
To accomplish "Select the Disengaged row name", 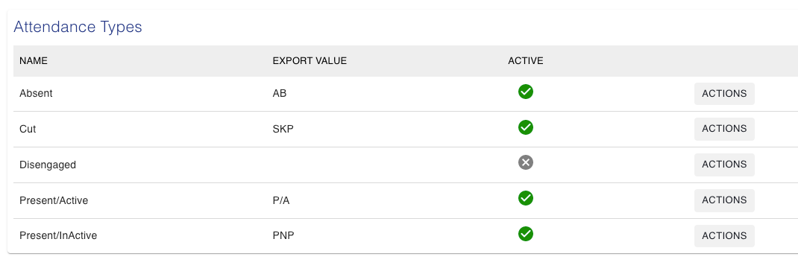I will point(47,165).
